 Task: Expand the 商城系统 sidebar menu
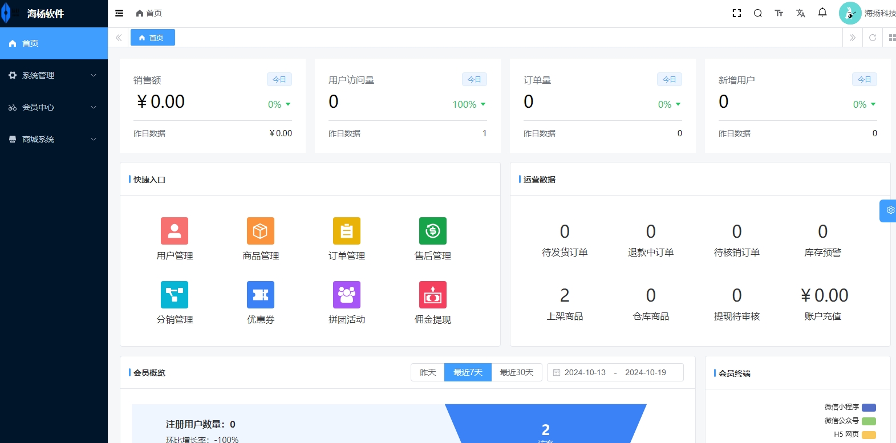coord(54,139)
